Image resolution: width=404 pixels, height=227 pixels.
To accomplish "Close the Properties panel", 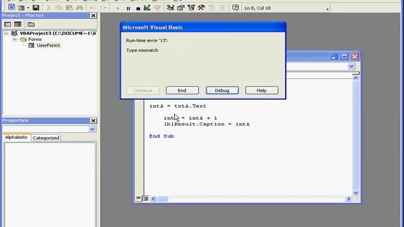I will pyautogui.click(x=93, y=120).
